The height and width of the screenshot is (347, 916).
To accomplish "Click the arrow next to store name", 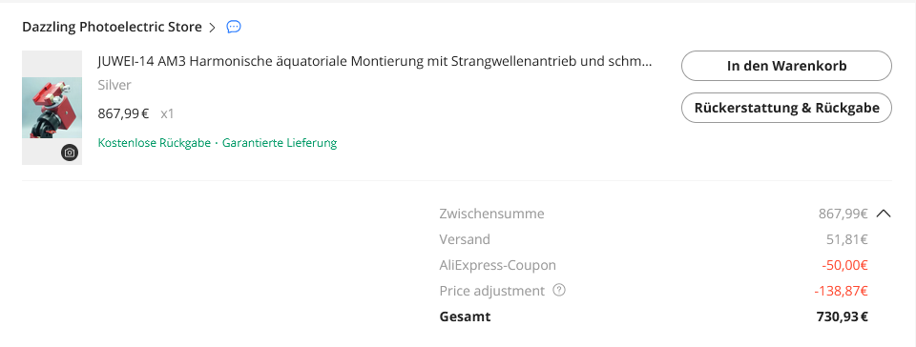I will pos(212,27).
